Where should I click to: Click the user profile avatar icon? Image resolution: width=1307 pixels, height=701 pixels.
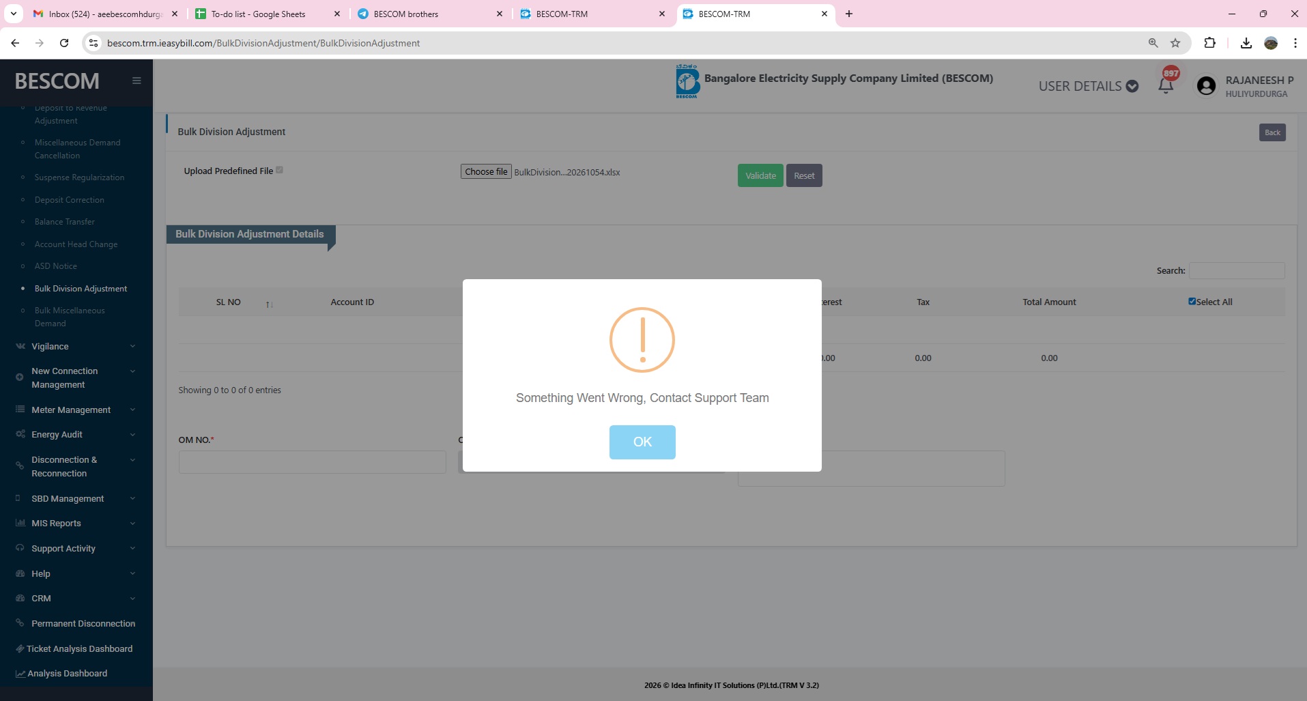(1206, 85)
